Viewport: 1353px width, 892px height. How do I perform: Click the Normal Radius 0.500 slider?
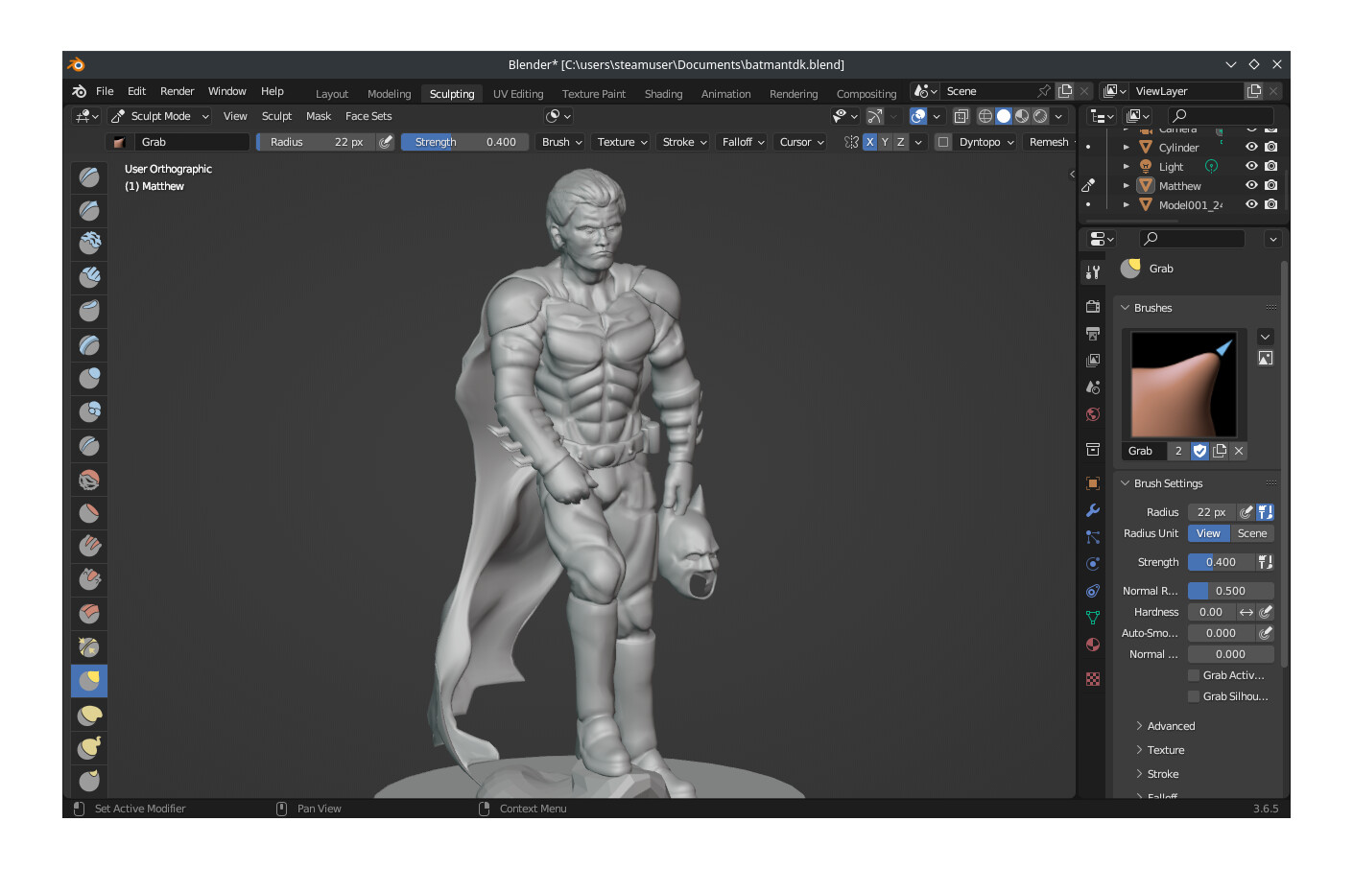1230,591
